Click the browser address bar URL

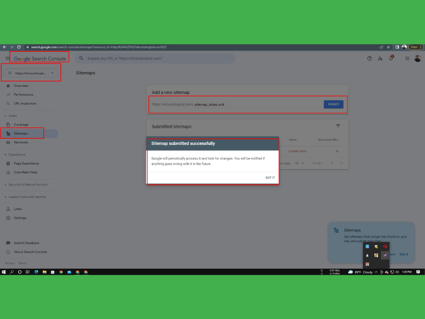click(99, 47)
